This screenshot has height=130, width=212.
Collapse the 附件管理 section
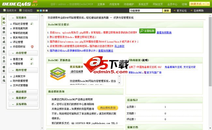(23, 70)
